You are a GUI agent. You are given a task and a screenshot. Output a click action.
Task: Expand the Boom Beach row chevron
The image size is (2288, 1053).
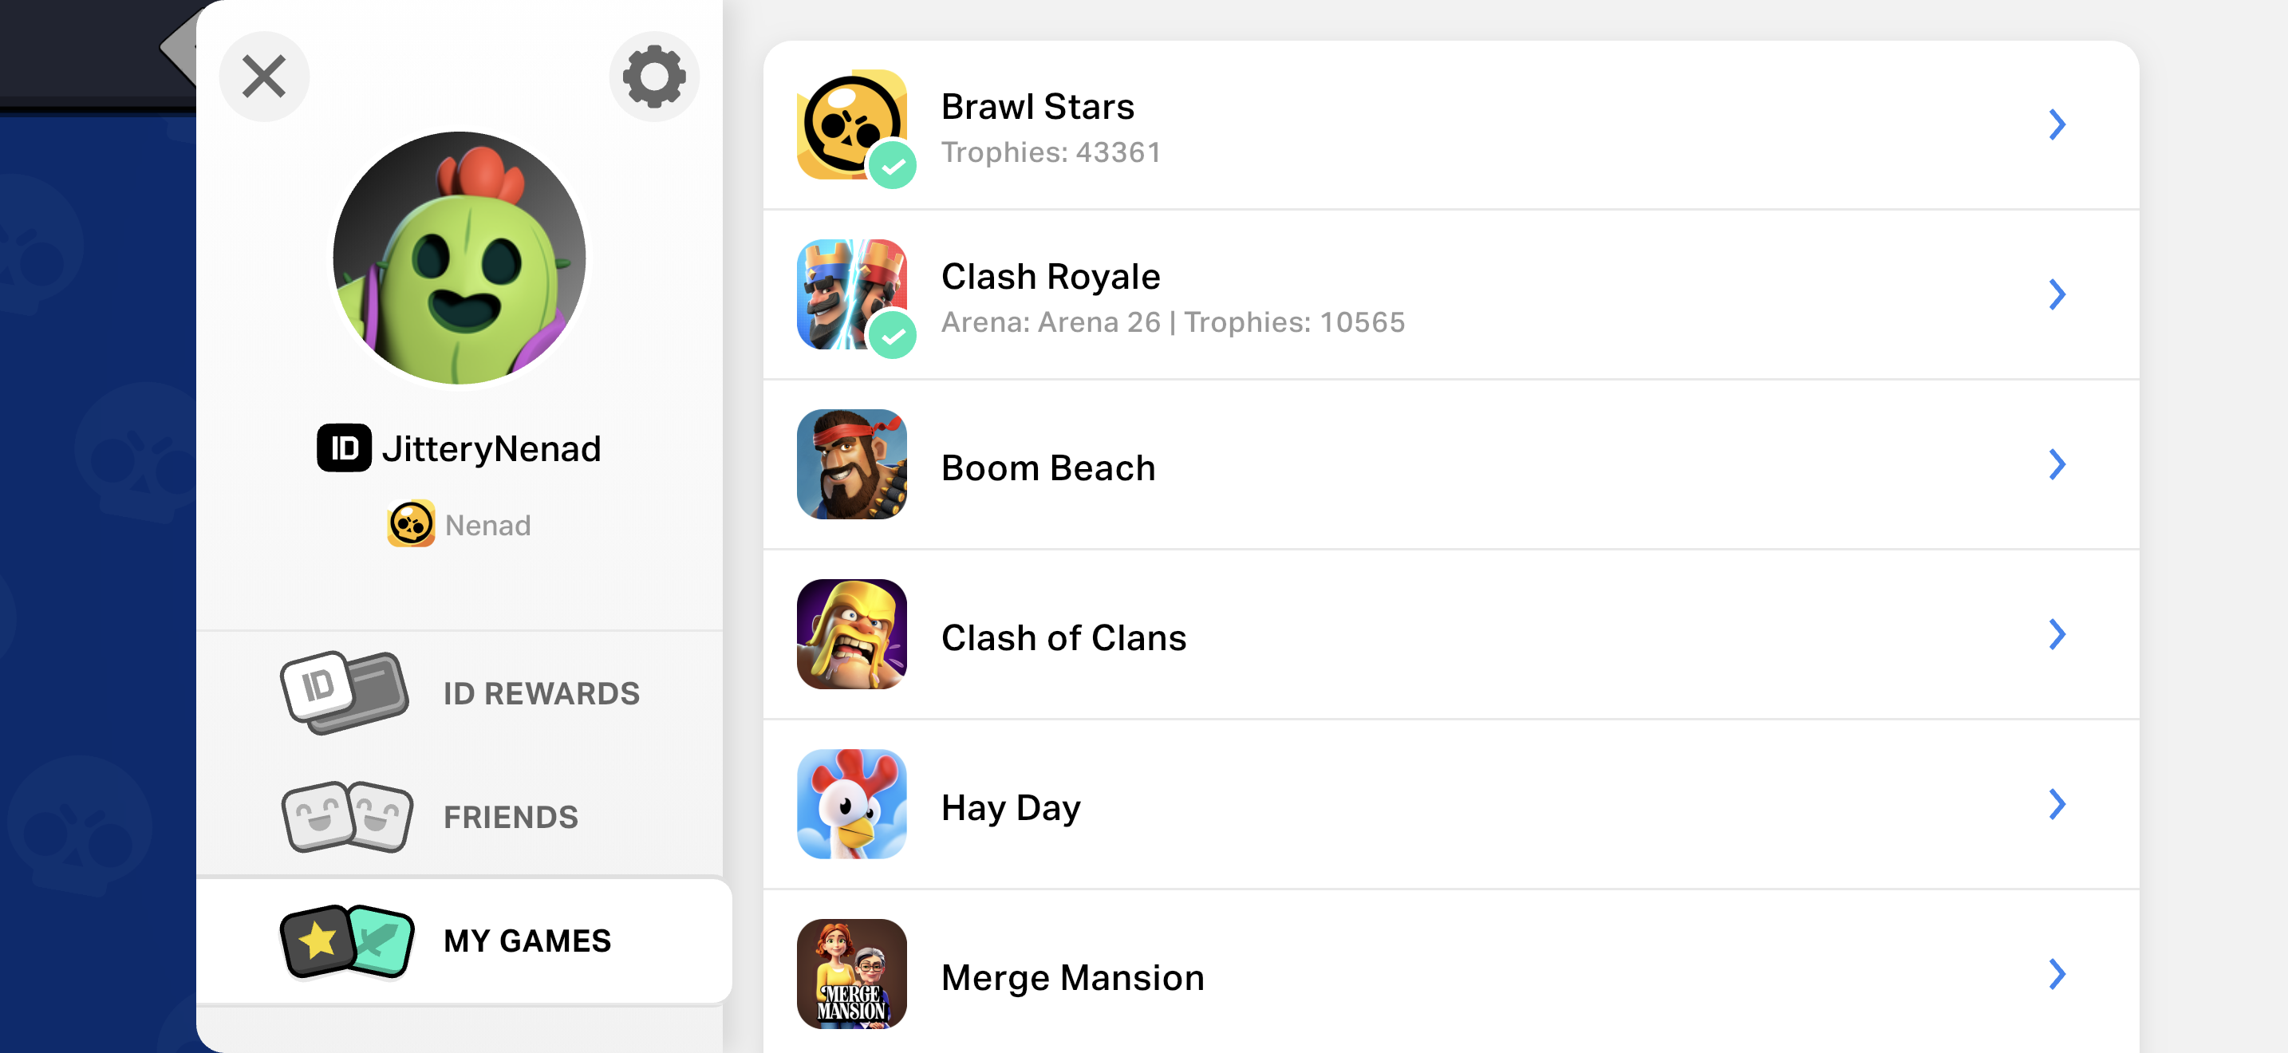[2057, 464]
